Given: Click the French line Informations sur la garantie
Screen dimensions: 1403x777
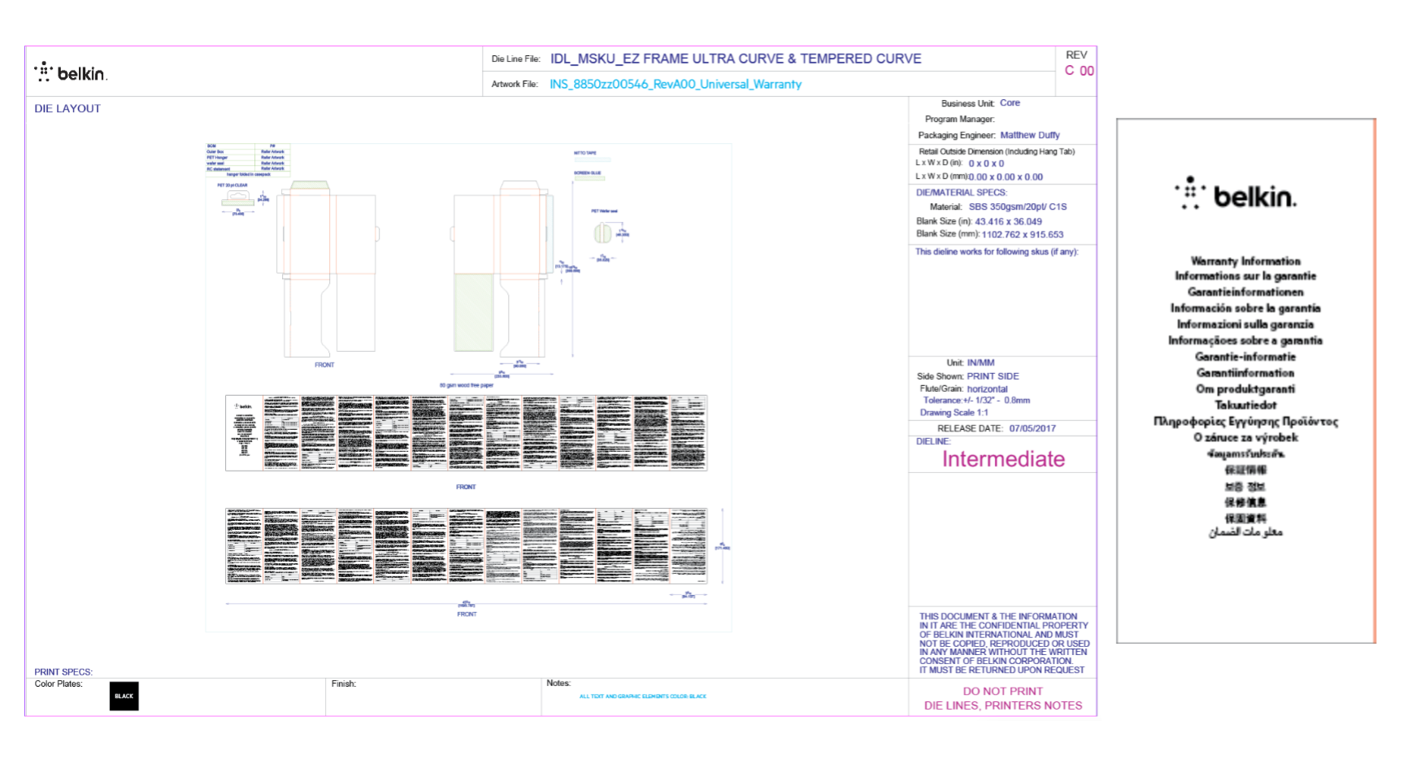Looking at the screenshot, I should coord(1245,276).
